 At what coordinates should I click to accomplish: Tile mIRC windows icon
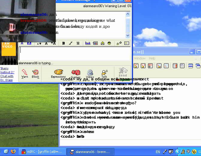tap(191, 66)
